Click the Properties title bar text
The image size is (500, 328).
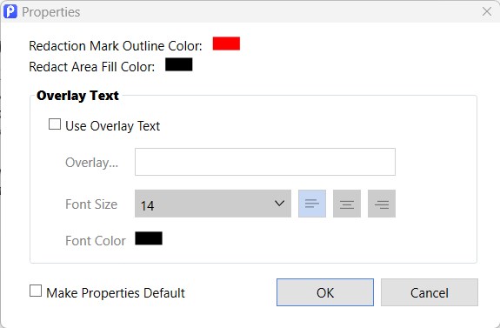pyautogui.click(x=51, y=12)
